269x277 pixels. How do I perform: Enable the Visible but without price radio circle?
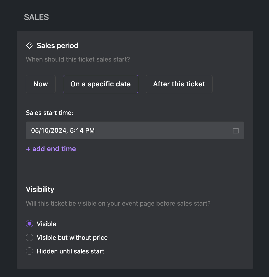[30, 238]
